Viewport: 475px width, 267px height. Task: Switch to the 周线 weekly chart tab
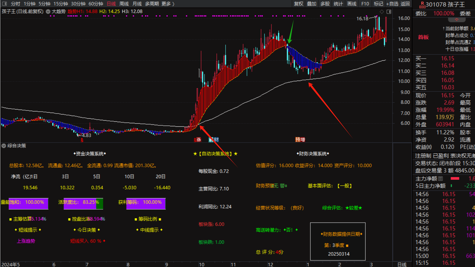[x=124, y=4]
